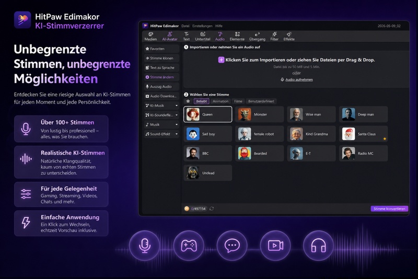The image size is (418, 279).
Task: Select Favoriten in the sidebar
Action: click(x=161, y=49)
